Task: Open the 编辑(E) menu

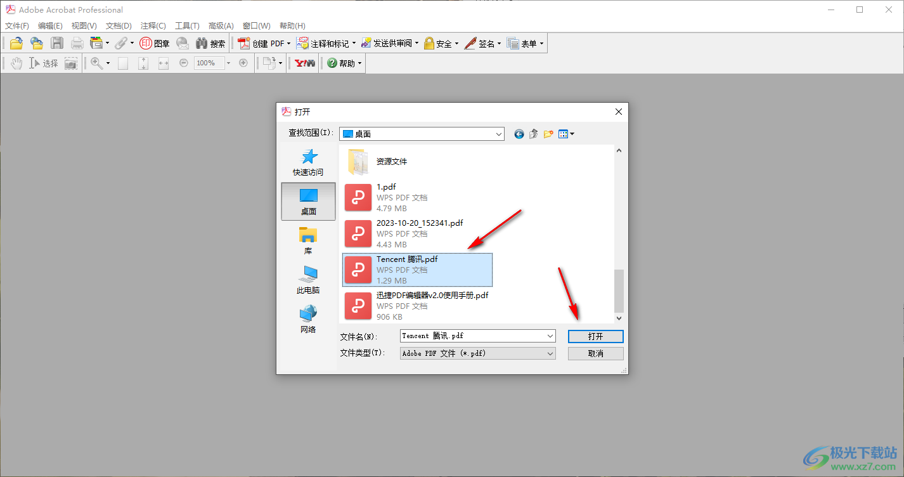Action: 50,25
